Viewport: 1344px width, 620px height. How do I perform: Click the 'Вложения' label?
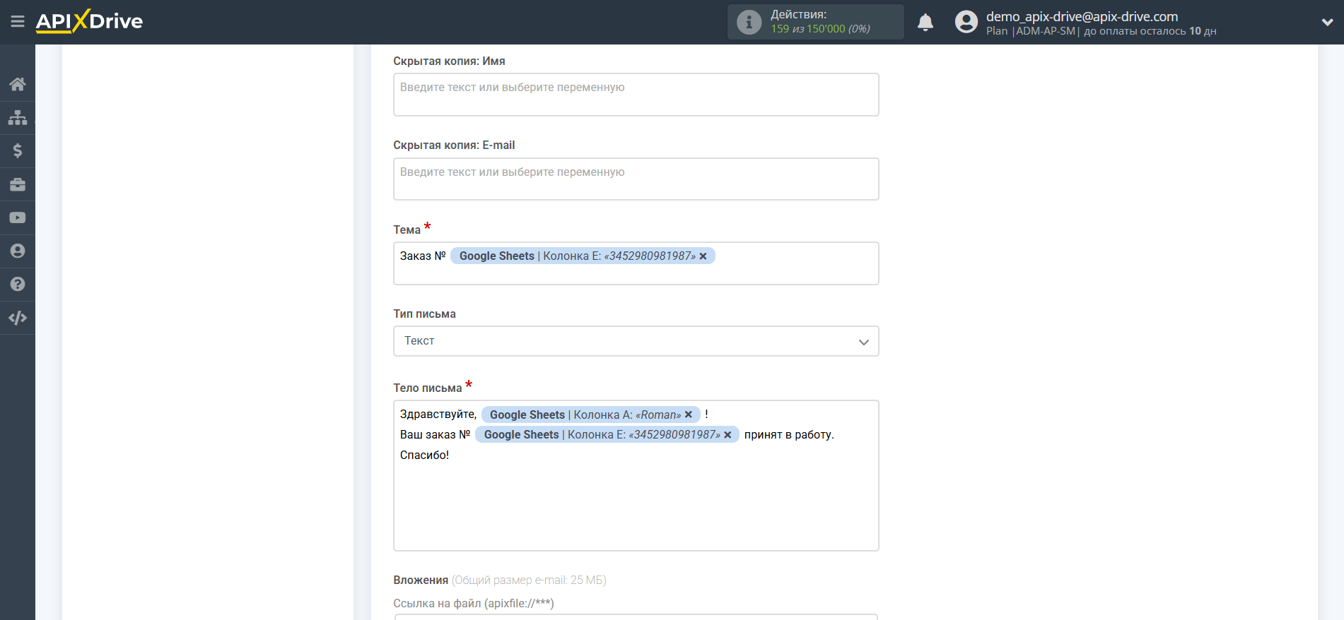pyautogui.click(x=421, y=580)
